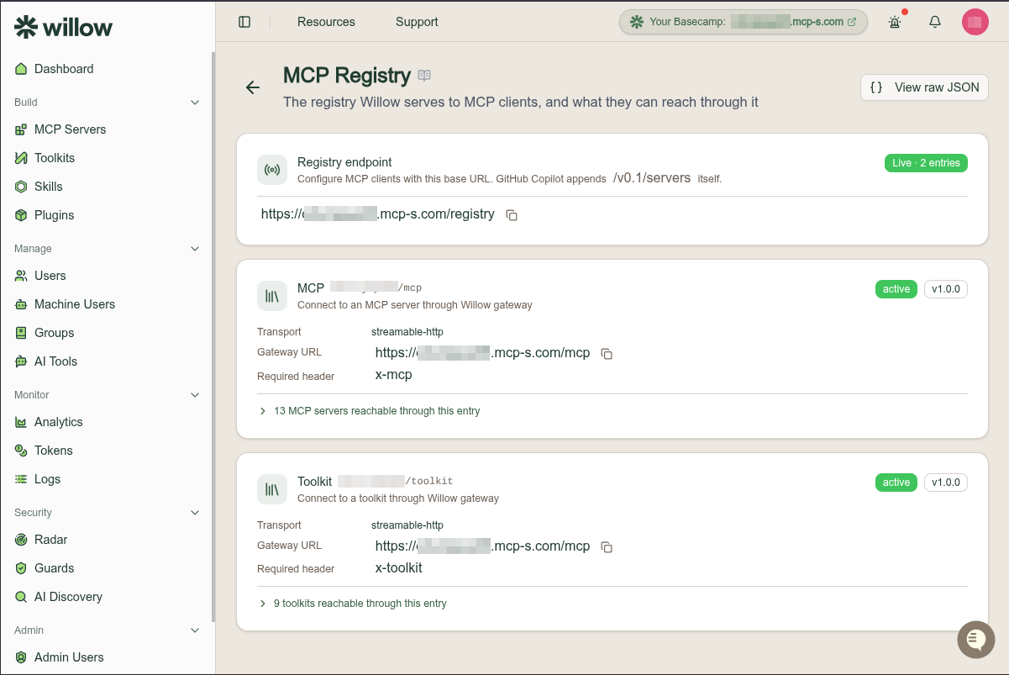Open the chat support bubble
The image size is (1009, 675).
pos(975,640)
